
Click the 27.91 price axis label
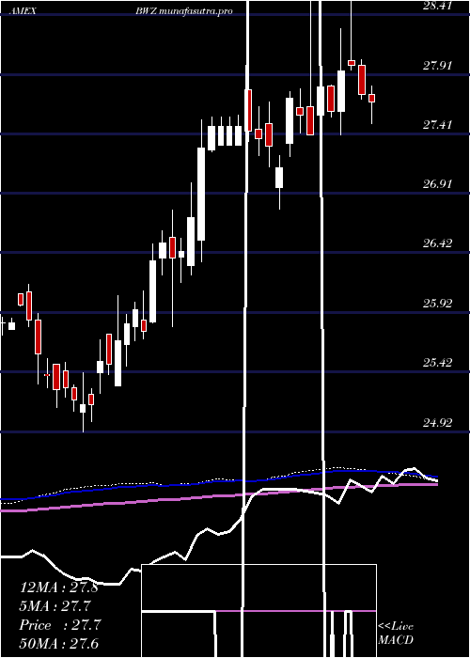click(x=437, y=65)
